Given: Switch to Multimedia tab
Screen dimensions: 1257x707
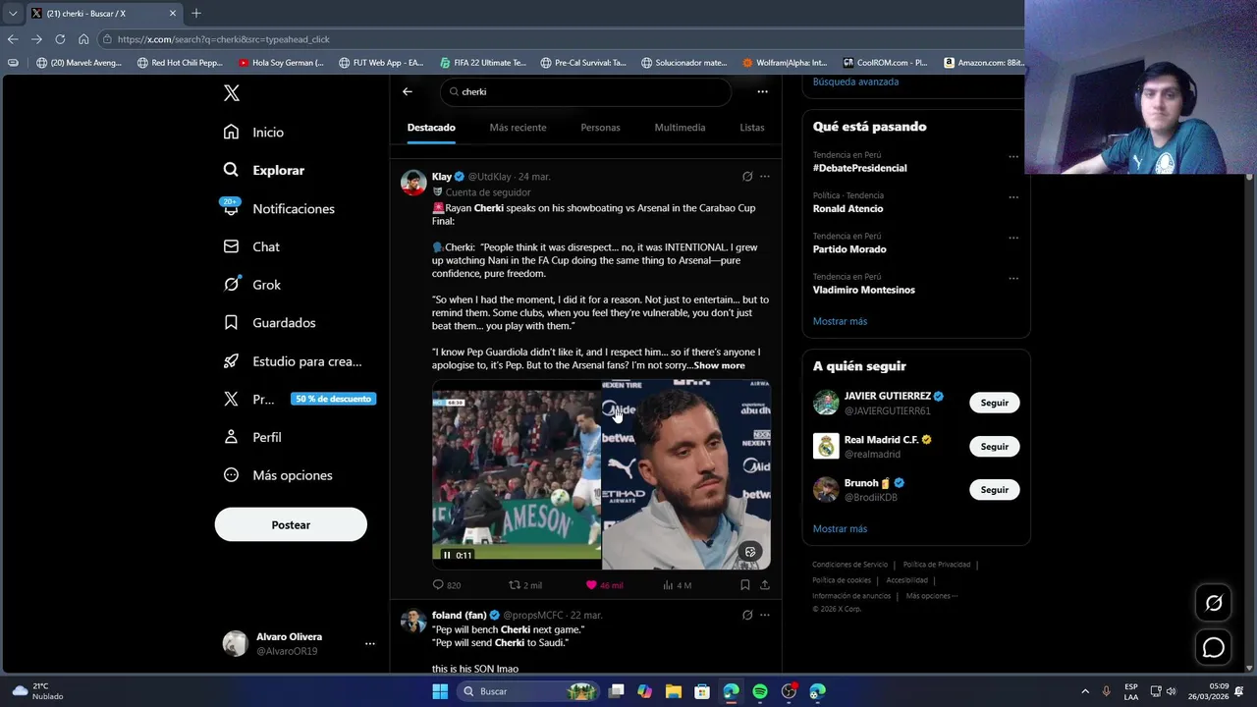Looking at the screenshot, I should point(680,128).
